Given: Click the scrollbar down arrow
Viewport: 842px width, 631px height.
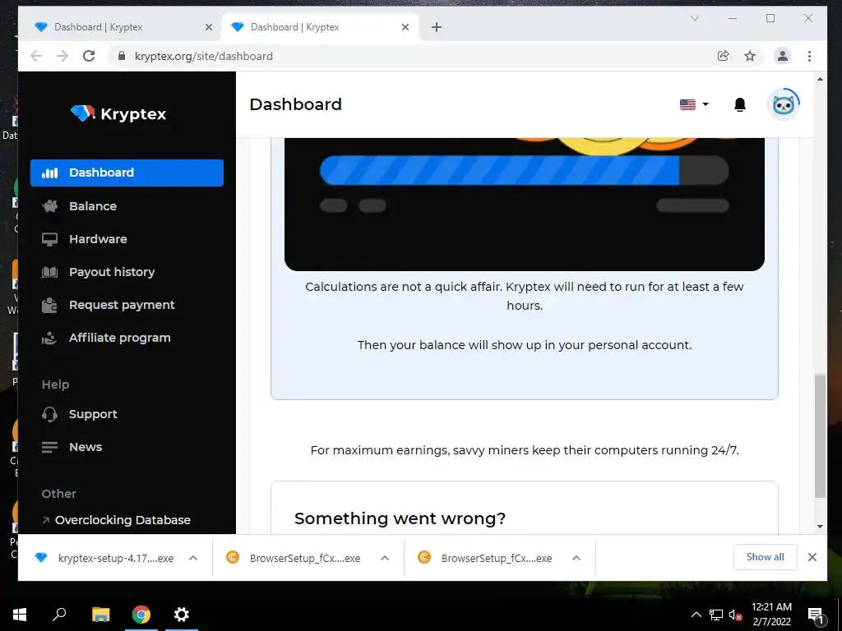Looking at the screenshot, I should 820,527.
